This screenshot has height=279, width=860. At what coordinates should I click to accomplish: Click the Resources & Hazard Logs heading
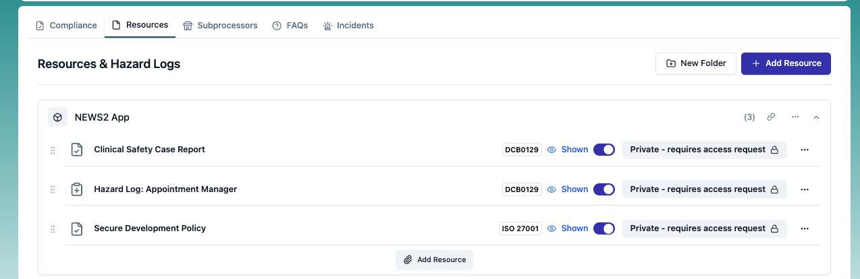(109, 64)
